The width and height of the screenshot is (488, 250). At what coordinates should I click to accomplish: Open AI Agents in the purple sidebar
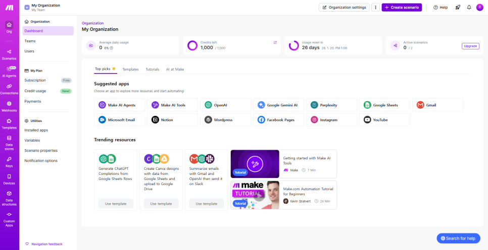pyautogui.click(x=9, y=72)
